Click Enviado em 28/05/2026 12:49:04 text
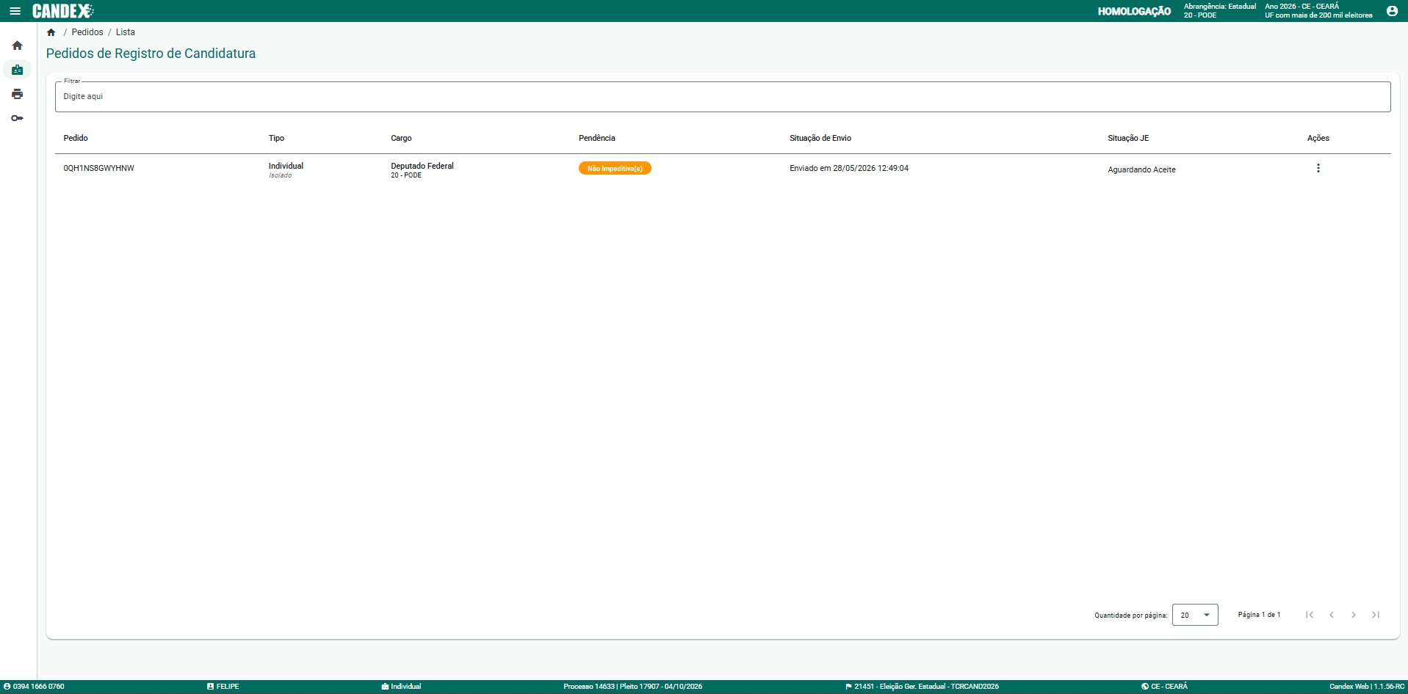 849,168
